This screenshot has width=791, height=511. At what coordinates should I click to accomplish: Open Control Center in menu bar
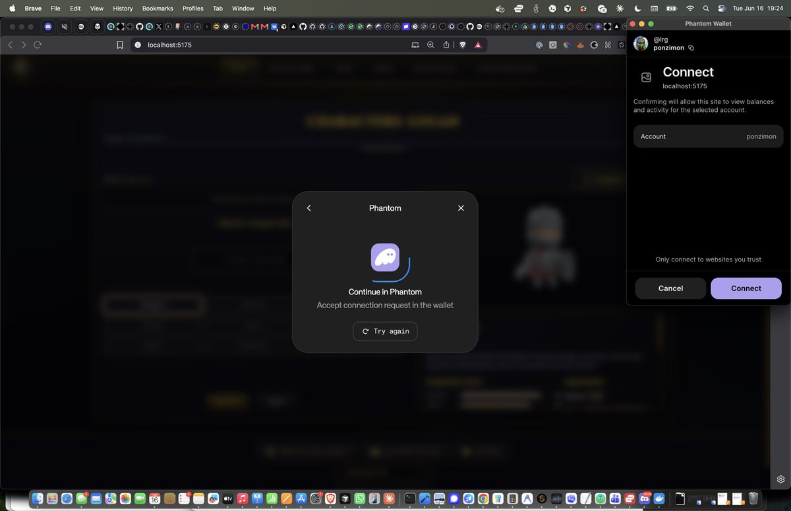pyautogui.click(x=721, y=9)
